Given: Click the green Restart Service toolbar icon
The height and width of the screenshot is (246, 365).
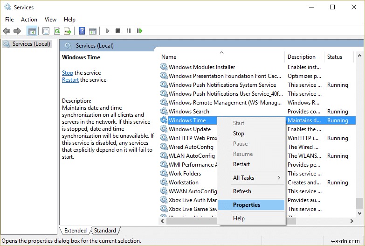Looking at the screenshot, I should (139, 31).
